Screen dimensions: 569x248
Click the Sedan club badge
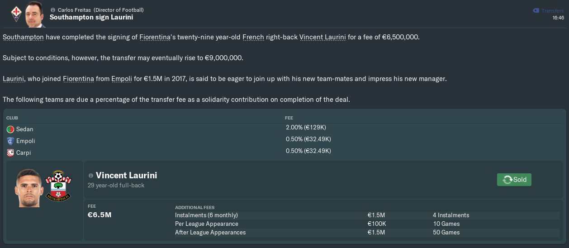click(x=10, y=129)
